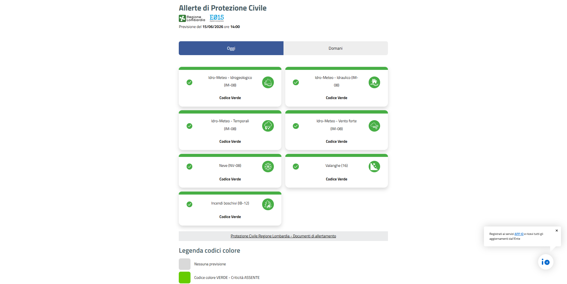Click the green checkmark on the Neve card
567x284 pixels.
coord(189,167)
